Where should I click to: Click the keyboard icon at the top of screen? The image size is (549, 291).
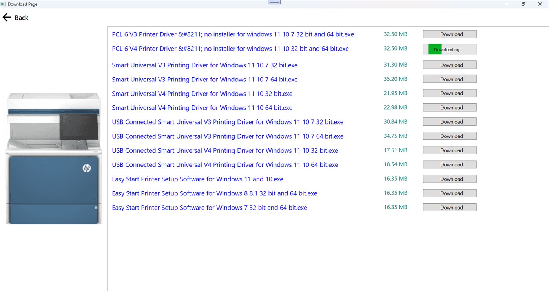point(274,2)
